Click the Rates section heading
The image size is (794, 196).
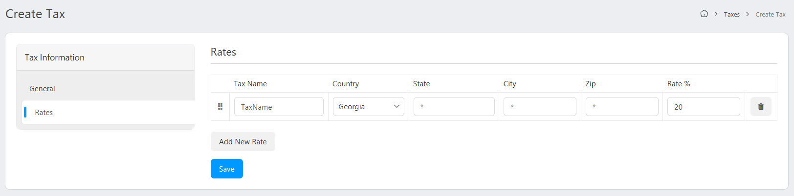tap(223, 52)
